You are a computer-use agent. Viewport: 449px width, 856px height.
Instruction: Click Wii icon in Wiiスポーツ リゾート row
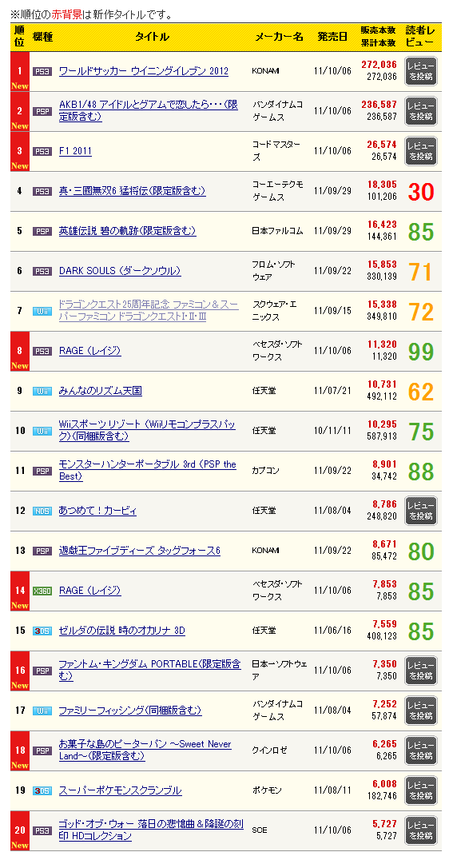42,431
